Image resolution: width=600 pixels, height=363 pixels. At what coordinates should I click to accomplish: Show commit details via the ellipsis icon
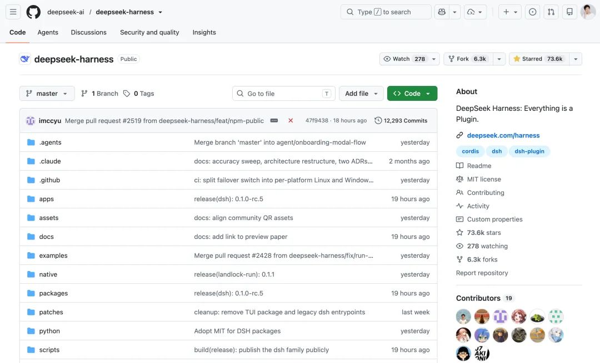[x=274, y=121]
